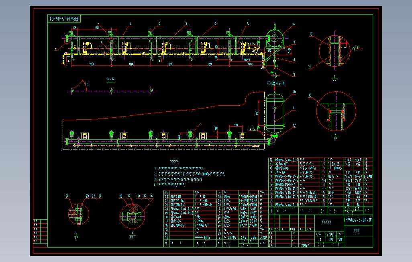This screenshot has width=412, height=262.
Task: Click the 329 weight value in title block
Action: [x=331, y=239]
